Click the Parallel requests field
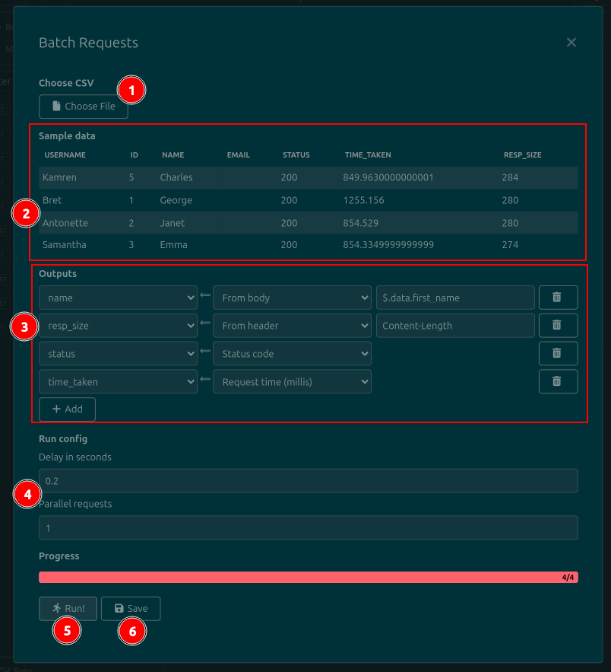 (308, 527)
